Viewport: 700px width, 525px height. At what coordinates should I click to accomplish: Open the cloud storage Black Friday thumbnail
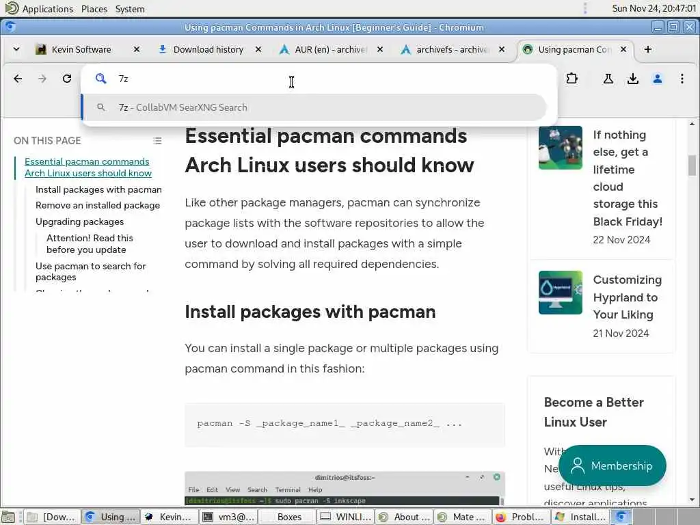[x=561, y=148]
